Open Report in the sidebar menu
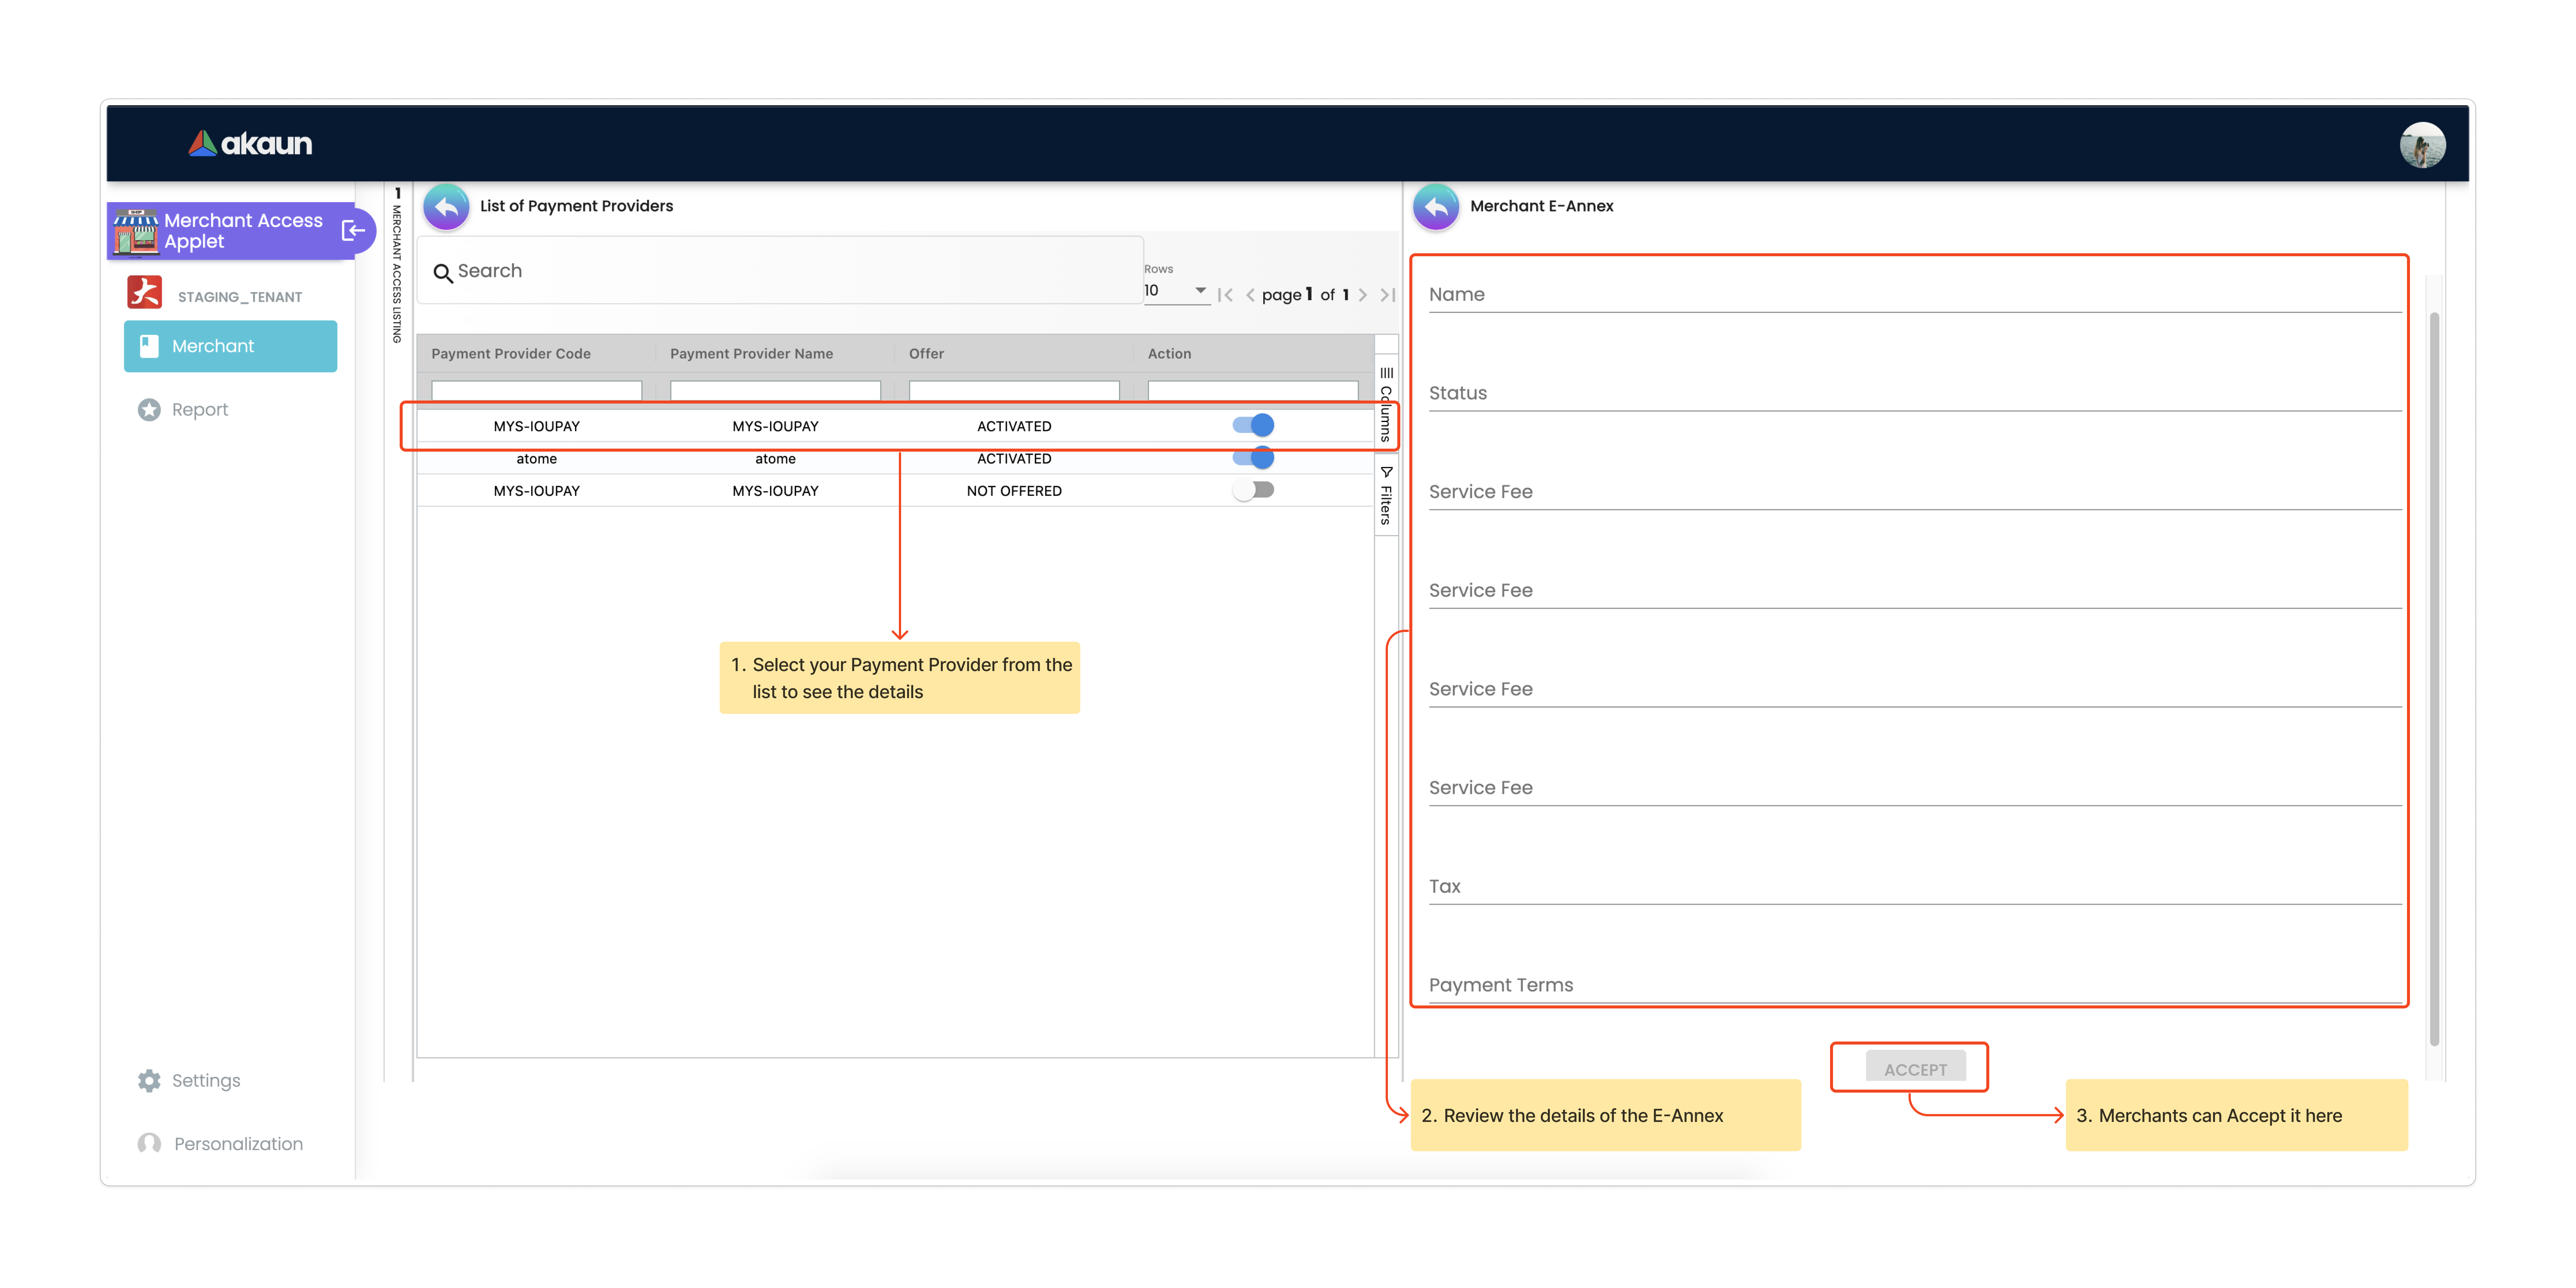Screen dimensions: 2576x1288 (x=199, y=410)
